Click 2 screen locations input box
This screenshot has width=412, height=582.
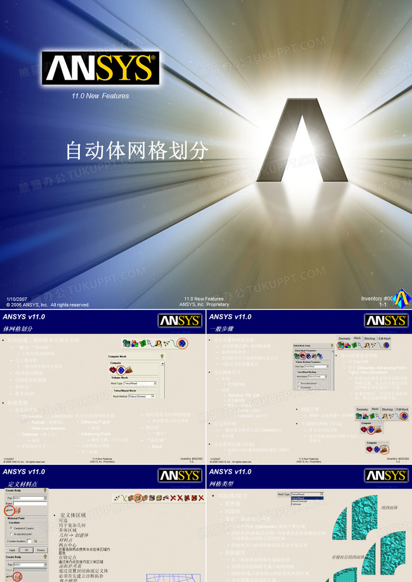[29, 541]
